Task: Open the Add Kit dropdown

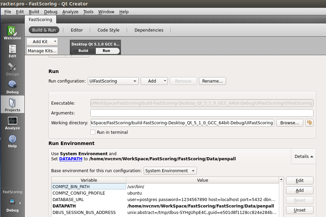Action: pos(42,42)
